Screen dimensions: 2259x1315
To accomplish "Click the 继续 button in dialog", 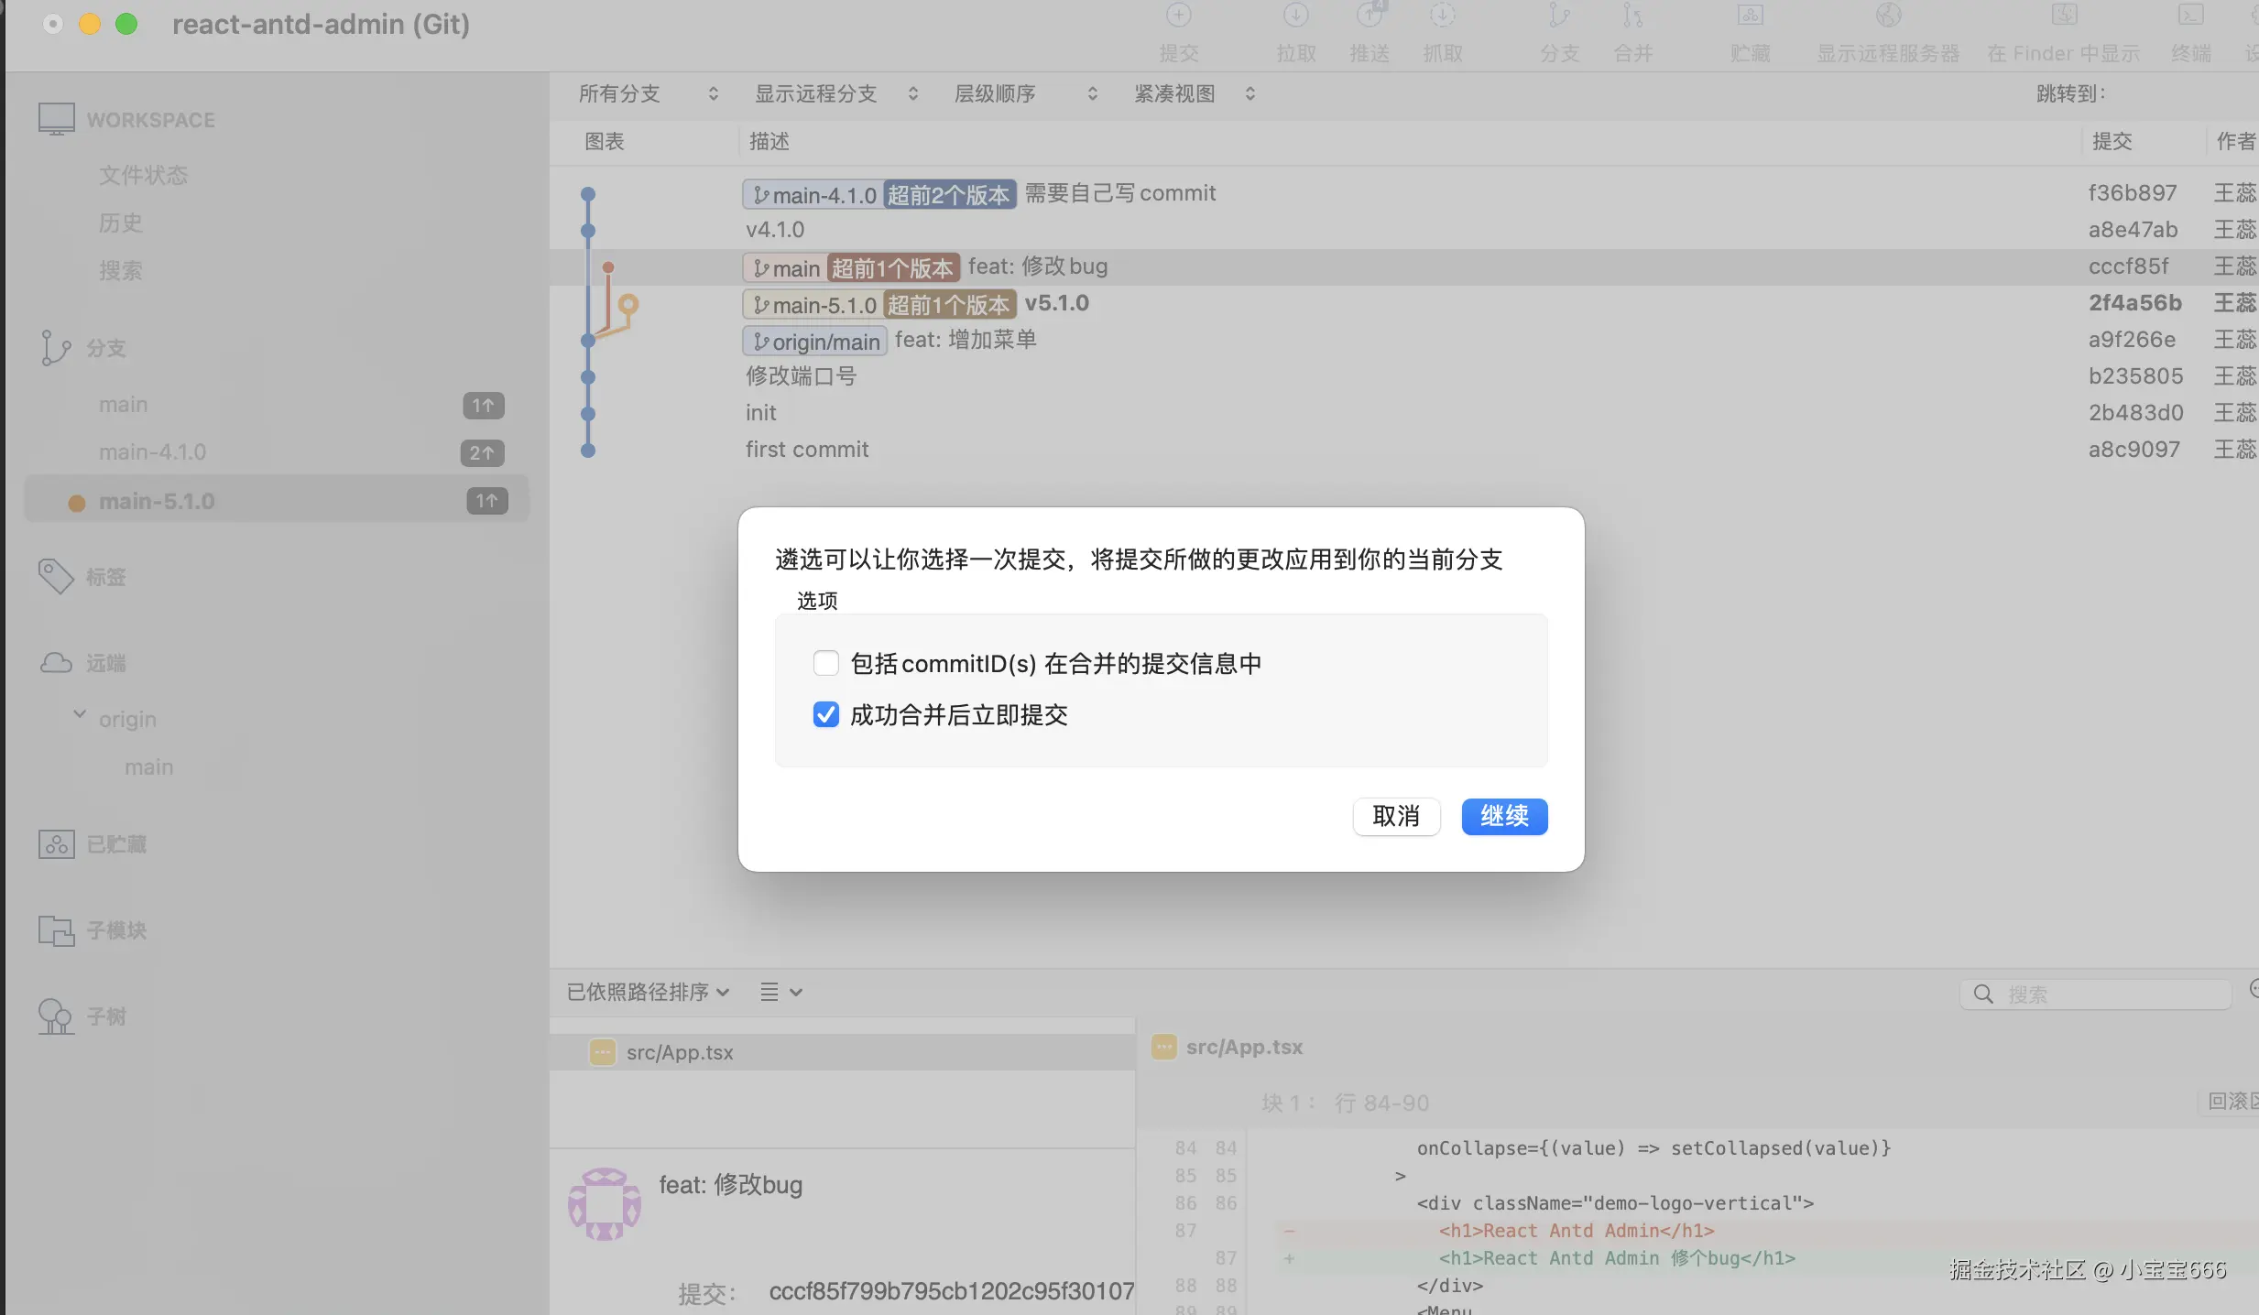I will pyautogui.click(x=1504, y=816).
